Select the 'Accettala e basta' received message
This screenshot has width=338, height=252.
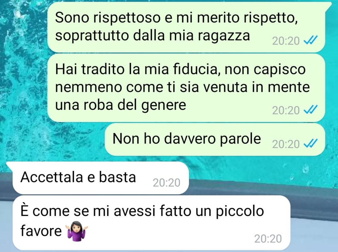[101, 178]
